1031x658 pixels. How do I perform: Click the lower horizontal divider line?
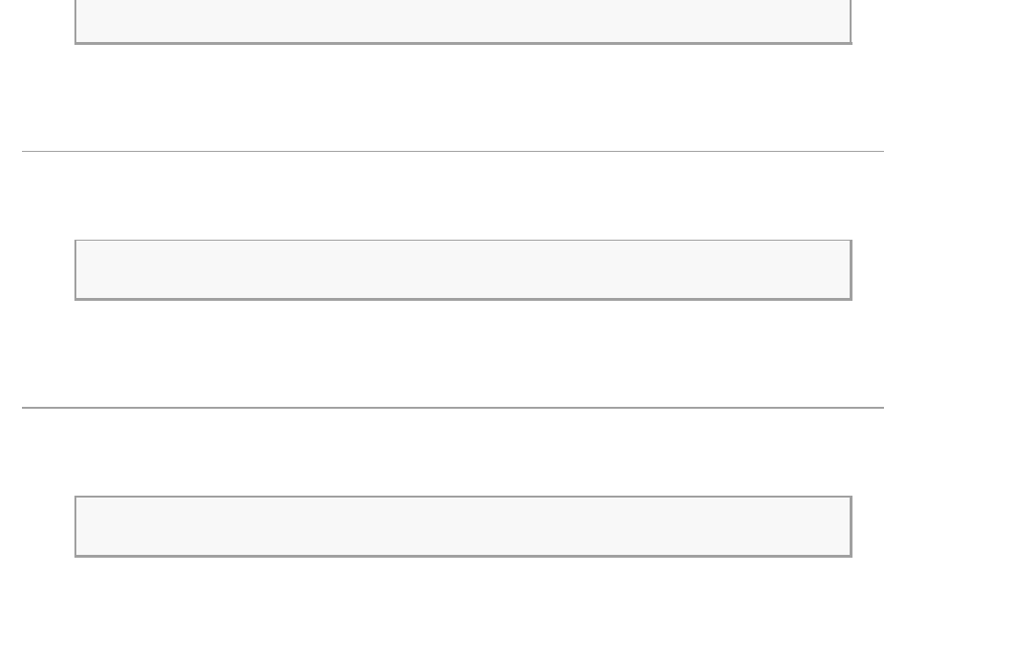point(452,408)
